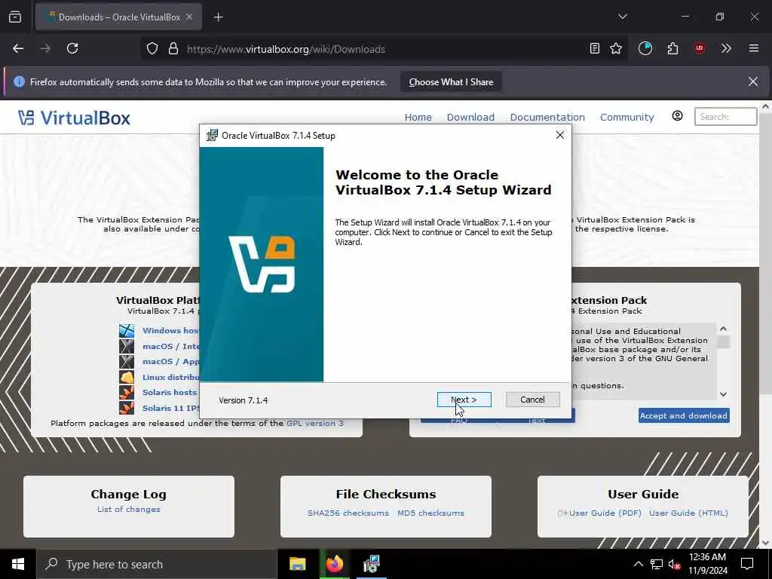Viewport: 772px width, 579px height.
Task: Open the notifications action center icon
Action: click(x=747, y=564)
